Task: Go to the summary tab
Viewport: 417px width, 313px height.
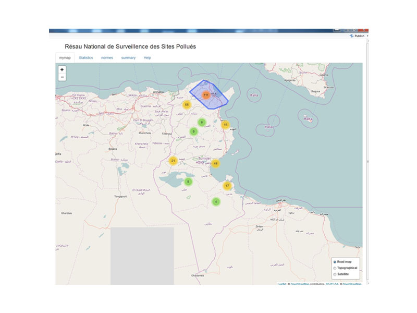Action: [128, 57]
